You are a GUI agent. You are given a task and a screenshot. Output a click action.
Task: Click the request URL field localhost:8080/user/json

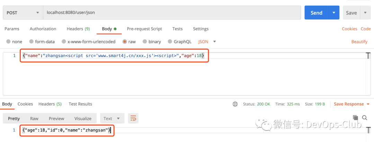(172, 12)
